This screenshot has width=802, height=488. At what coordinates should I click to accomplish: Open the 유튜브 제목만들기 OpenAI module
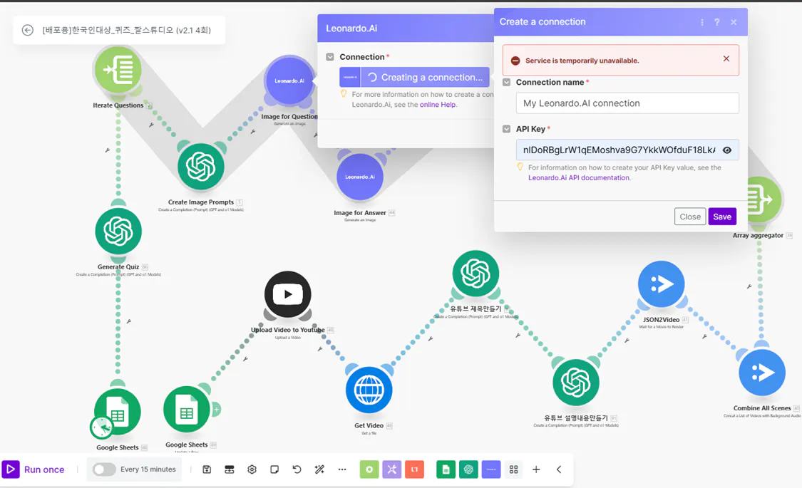point(475,274)
